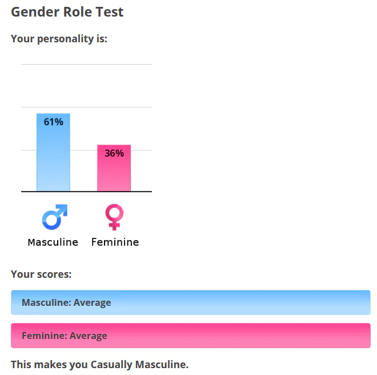Click the Gender Role Test heading
Screen dimensions: 377x375
[67, 12]
